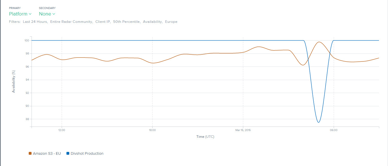
Task: Click the Mar 15, 2015 axis label
Action: (243, 130)
